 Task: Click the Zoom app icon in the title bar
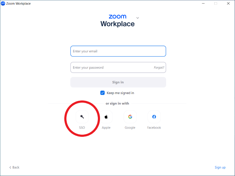(x=3, y=3)
